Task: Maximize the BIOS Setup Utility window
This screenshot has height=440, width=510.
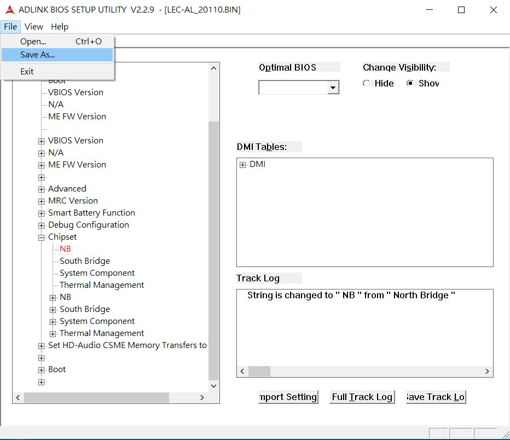Action: point(461,10)
